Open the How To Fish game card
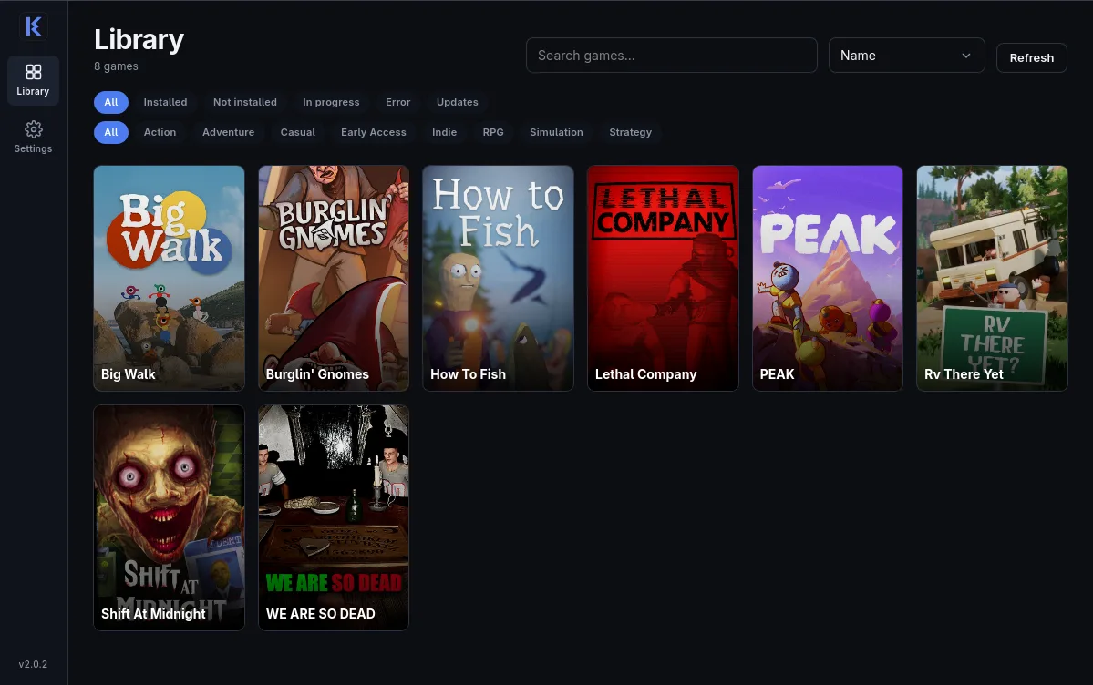 tap(499, 278)
